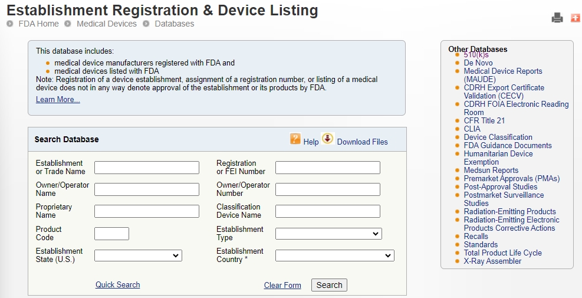
Task: Go to Medical Devices breadcrumb
Action: point(107,24)
